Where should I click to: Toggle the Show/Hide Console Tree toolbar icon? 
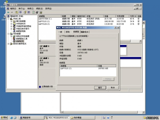(x=20, y=12)
